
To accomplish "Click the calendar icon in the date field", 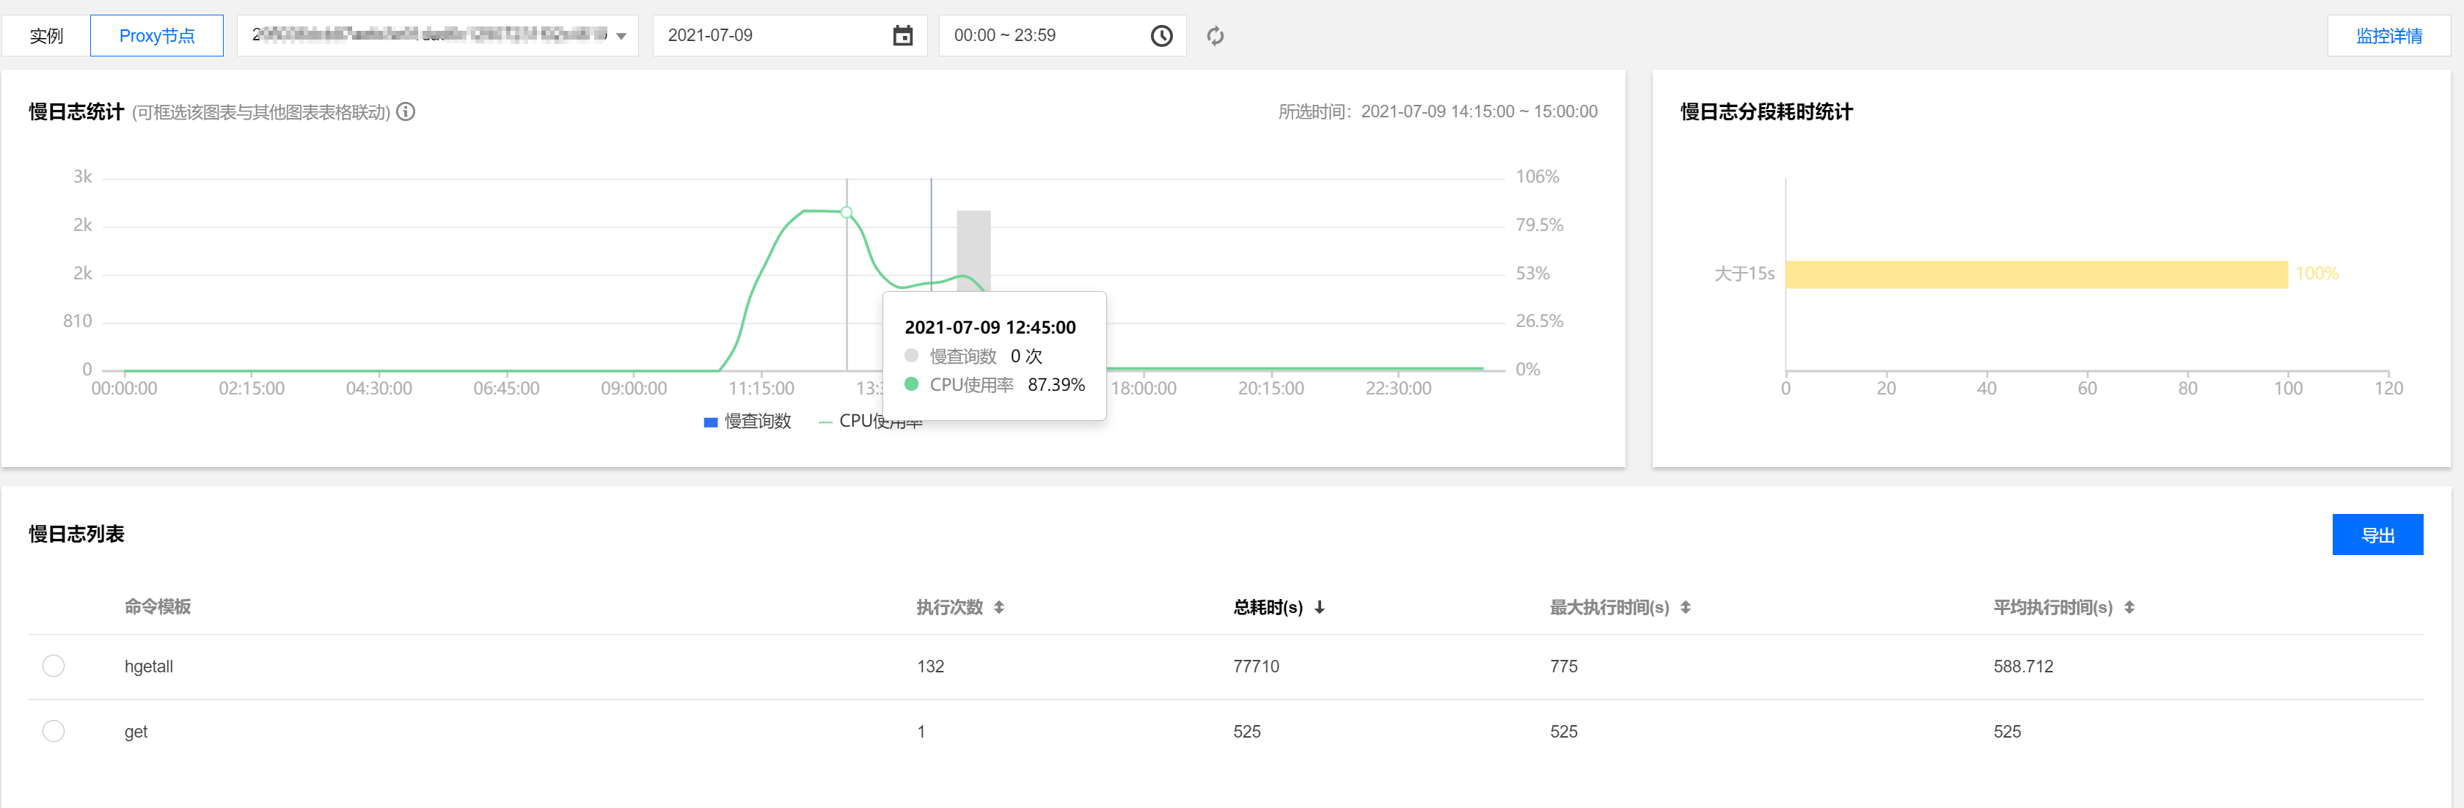I will click(902, 37).
